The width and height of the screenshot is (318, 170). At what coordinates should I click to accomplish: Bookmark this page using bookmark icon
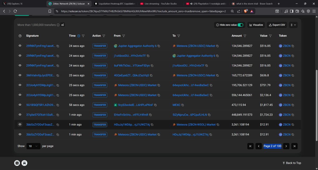pos(50,11)
